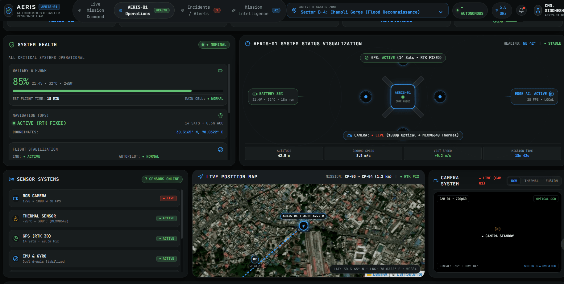This screenshot has height=284, width=564.
Task: Select the drone position marker on map
Action: 304,226
